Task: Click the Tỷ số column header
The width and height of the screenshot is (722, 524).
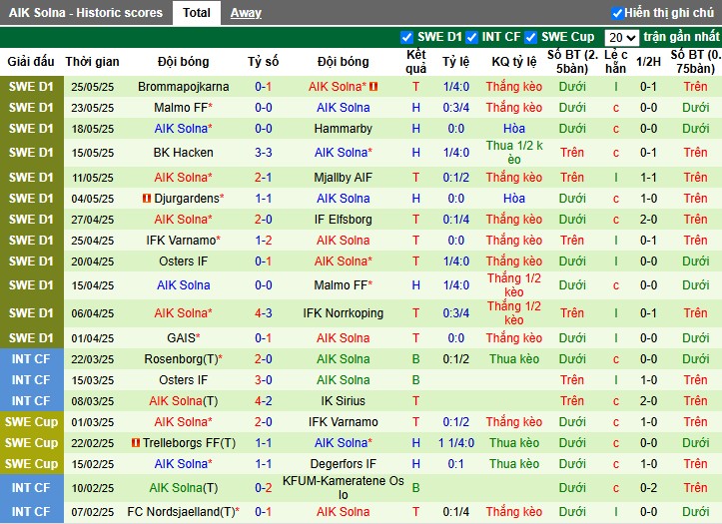Action: [264, 61]
